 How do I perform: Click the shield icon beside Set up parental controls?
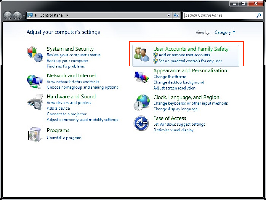pos(155,61)
